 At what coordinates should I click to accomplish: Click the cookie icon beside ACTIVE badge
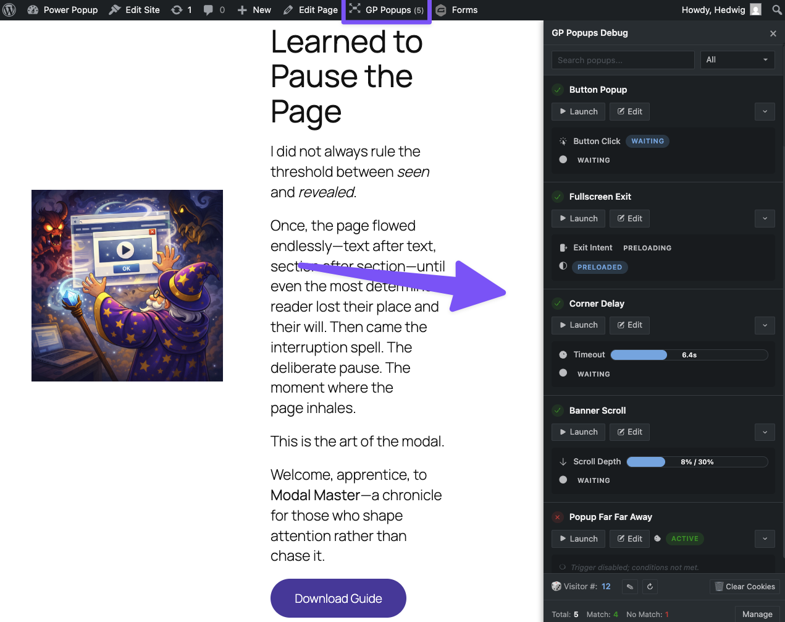(658, 539)
